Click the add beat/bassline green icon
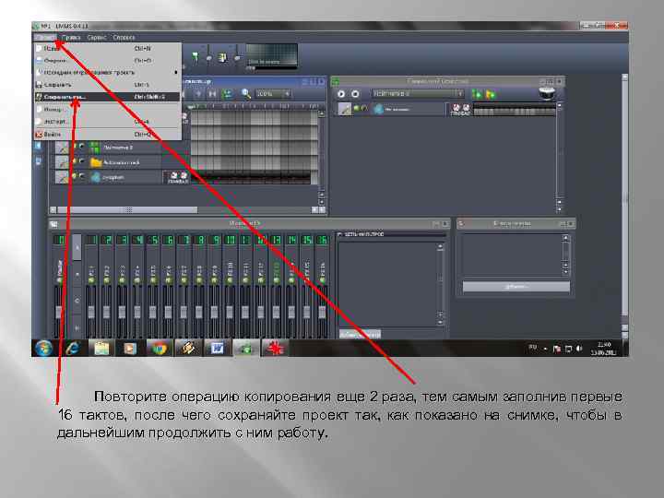The width and height of the screenshot is (664, 498). point(477,94)
